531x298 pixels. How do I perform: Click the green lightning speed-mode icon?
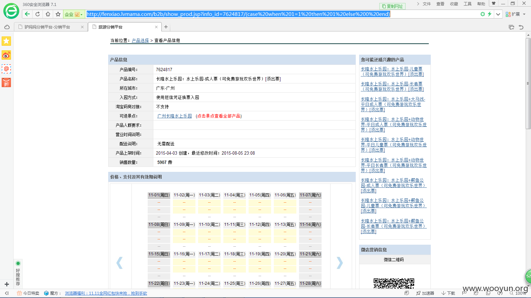click(x=490, y=14)
